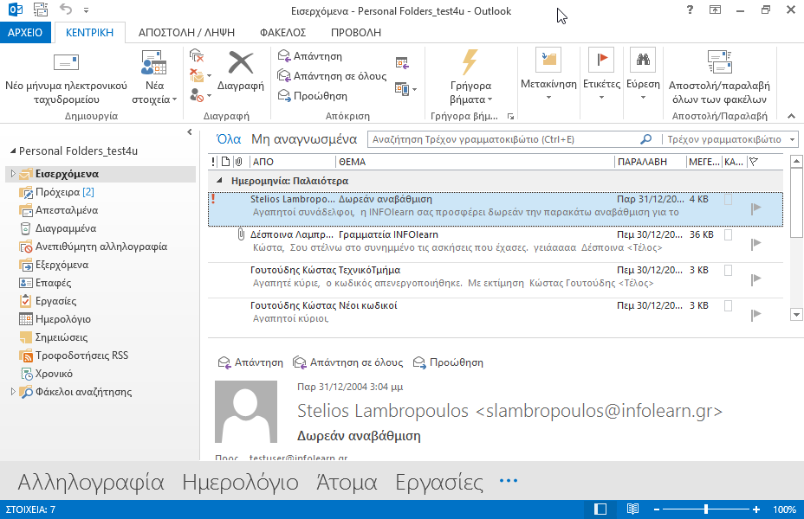
Task: Switch to Reading view in status bar
Action: (x=632, y=509)
